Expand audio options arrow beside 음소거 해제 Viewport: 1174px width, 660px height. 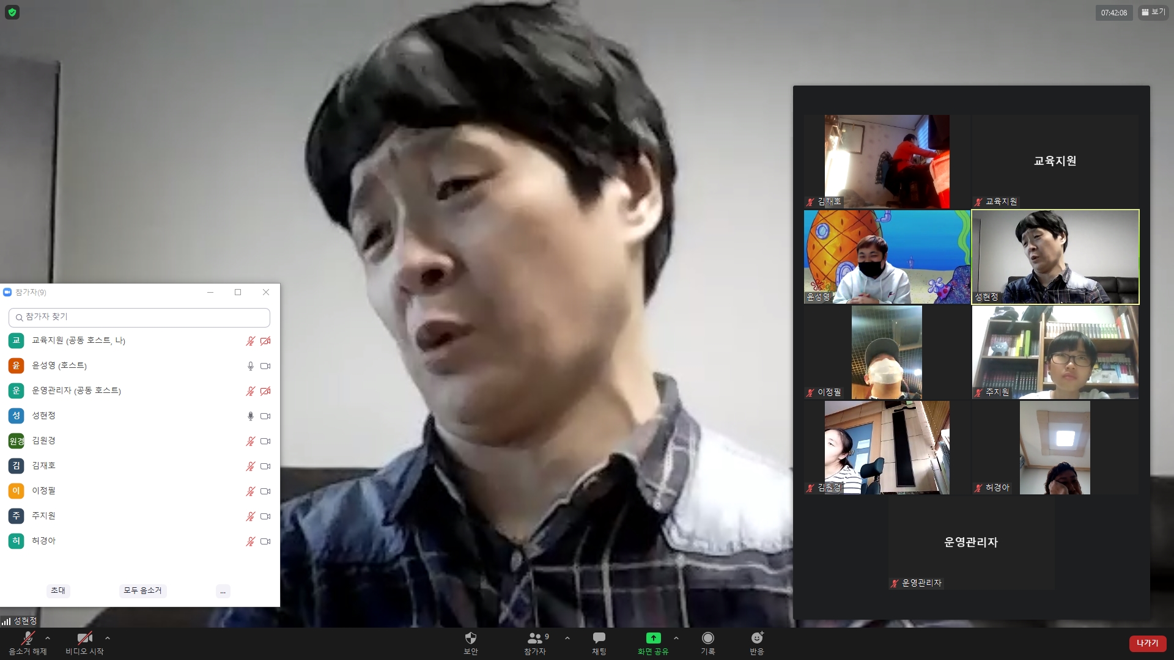48,638
